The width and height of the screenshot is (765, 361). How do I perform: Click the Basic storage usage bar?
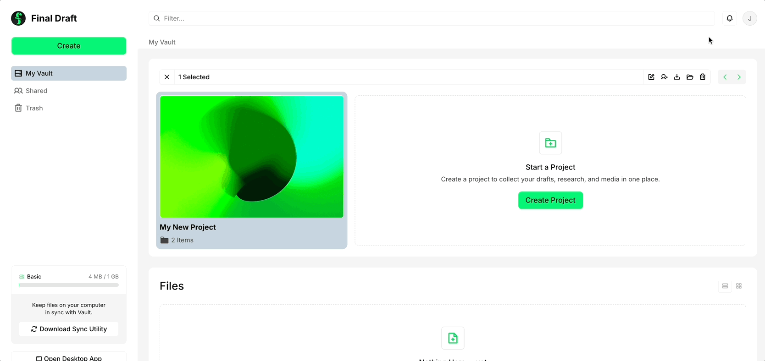click(69, 285)
